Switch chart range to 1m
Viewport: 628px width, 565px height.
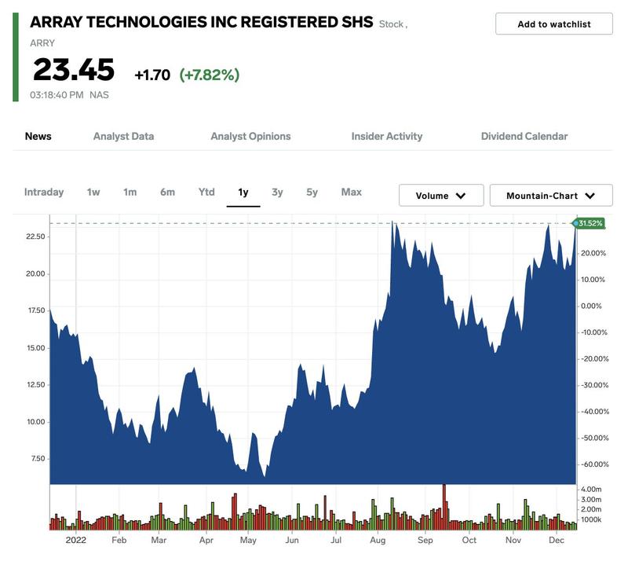(x=130, y=192)
